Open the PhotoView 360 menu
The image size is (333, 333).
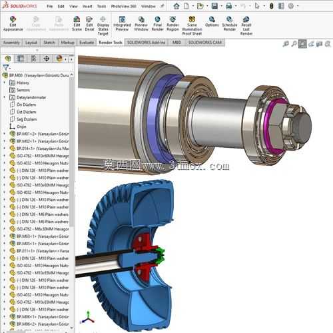(x=124, y=7)
